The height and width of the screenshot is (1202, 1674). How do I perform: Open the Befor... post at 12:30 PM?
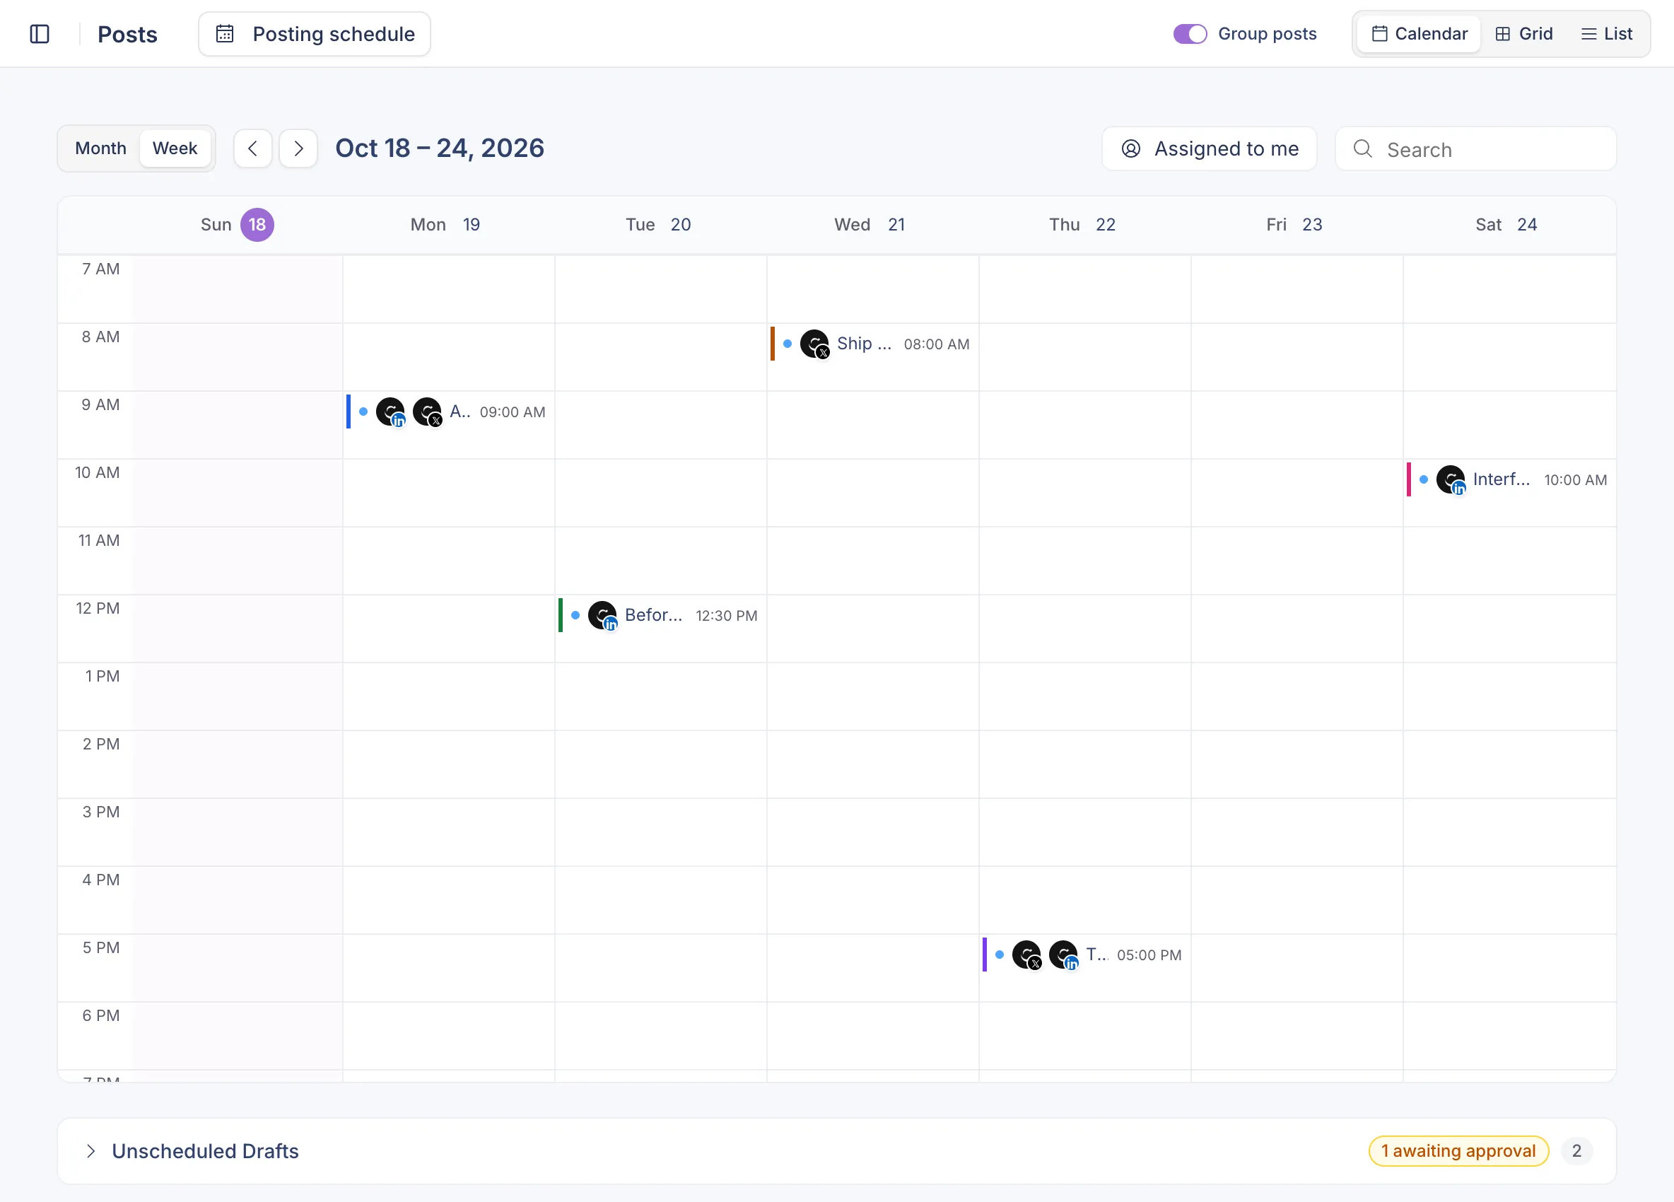660,616
